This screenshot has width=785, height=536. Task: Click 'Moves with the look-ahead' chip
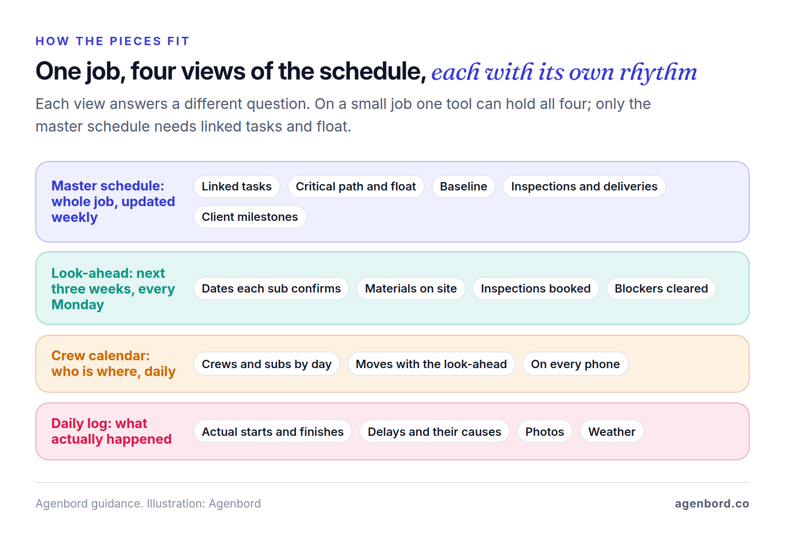[x=431, y=364]
